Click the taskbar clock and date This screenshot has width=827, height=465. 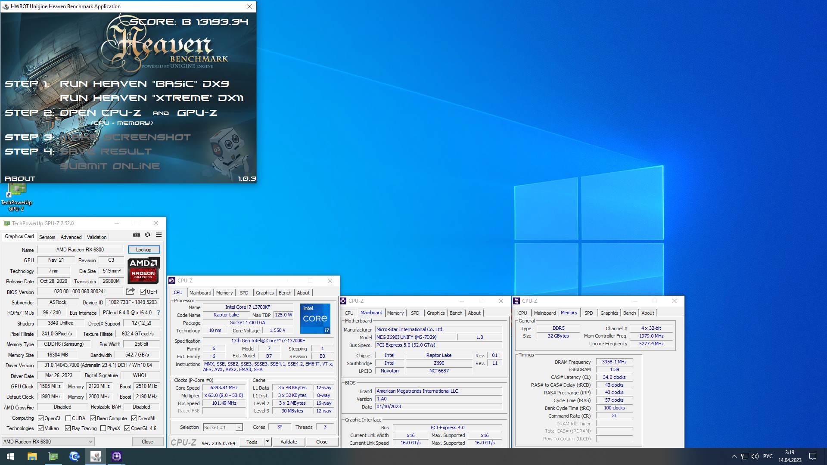(x=790, y=456)
